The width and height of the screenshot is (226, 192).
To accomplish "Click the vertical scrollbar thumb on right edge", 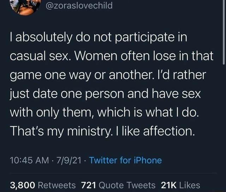I will click(224, 32).
